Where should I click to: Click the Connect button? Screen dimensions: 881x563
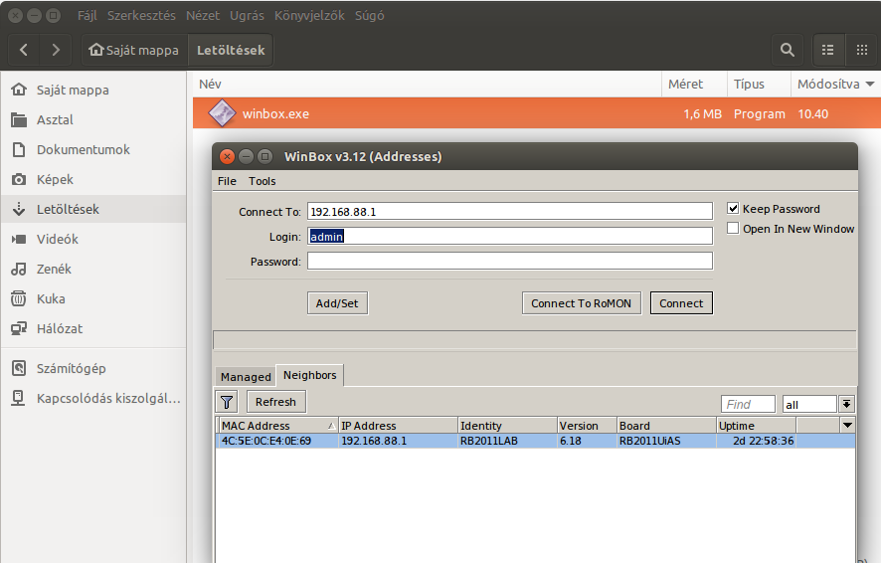[681, 303]
